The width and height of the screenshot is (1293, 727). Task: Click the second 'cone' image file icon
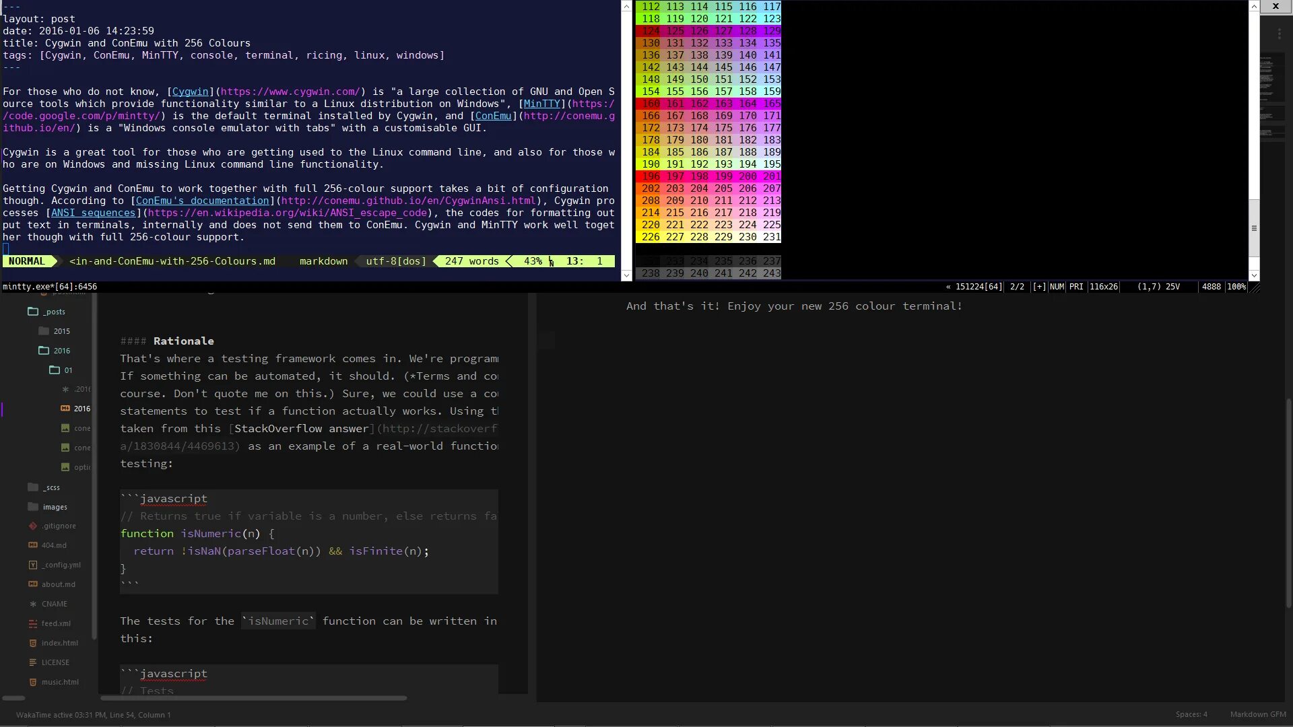point(65,448)
